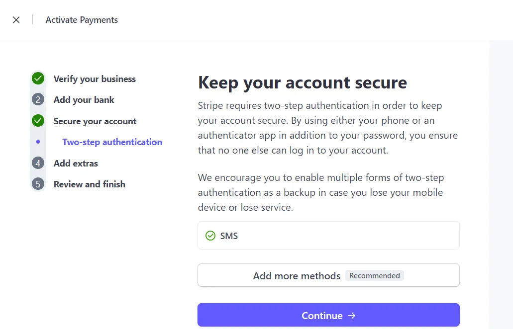
Task: Click the step 5 number badge
Action: (x=38, y=184)
